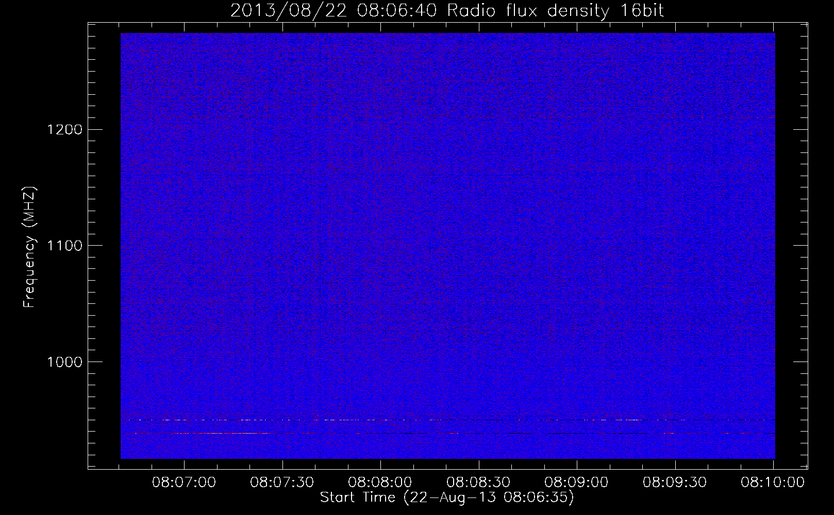Select the "08:10:00" time tick label
Viewport: 834px width, 515px height.
click(x=773, y=483)
